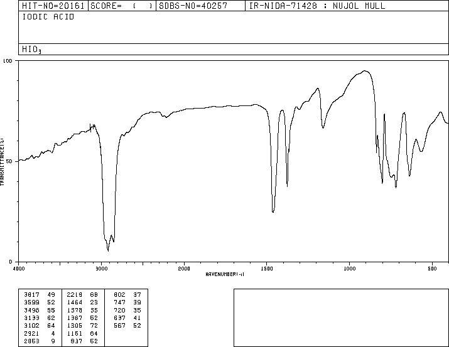This screenshot has width=449, height=347.
Task: Select peak value 567 in the table
Action: (119, 326)
